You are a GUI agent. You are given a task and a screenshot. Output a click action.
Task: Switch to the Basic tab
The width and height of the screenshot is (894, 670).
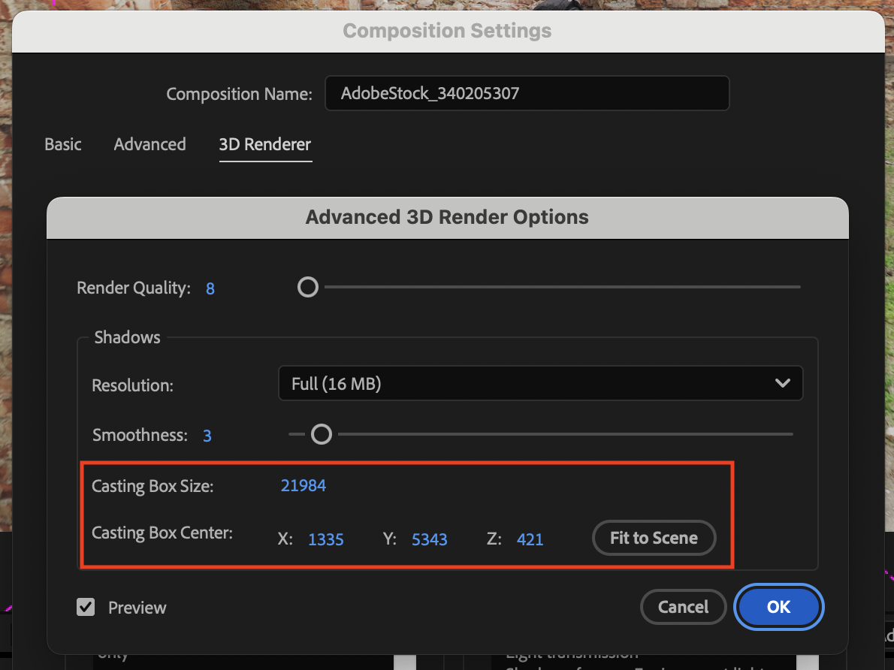click(63, 144)
